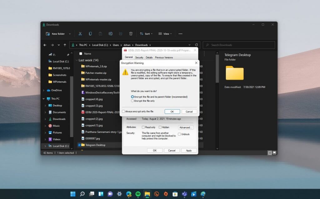
Task: Open the See more toolbar menu
Action: 180,33
